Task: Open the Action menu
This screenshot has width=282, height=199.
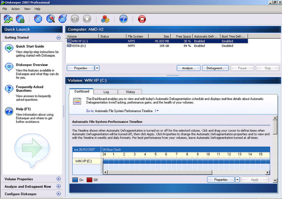Action: (15, 9)
